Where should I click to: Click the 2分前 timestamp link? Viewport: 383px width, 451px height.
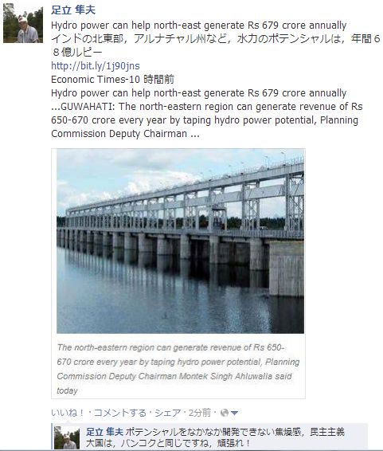[200, 413]
